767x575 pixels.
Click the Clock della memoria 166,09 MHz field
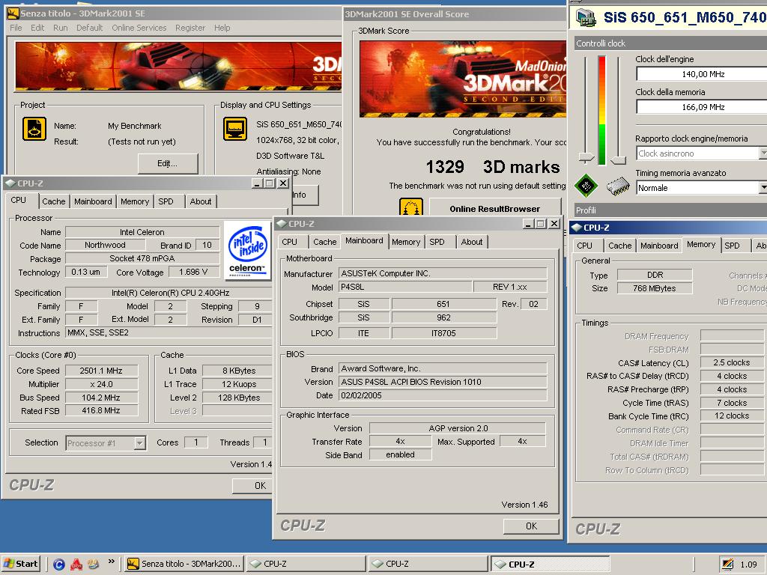(701, 106)
